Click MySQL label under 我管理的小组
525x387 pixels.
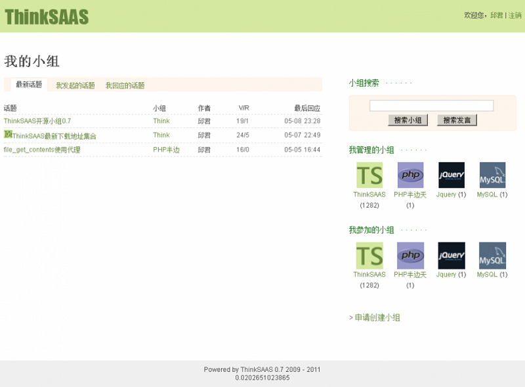pos(487,194)
